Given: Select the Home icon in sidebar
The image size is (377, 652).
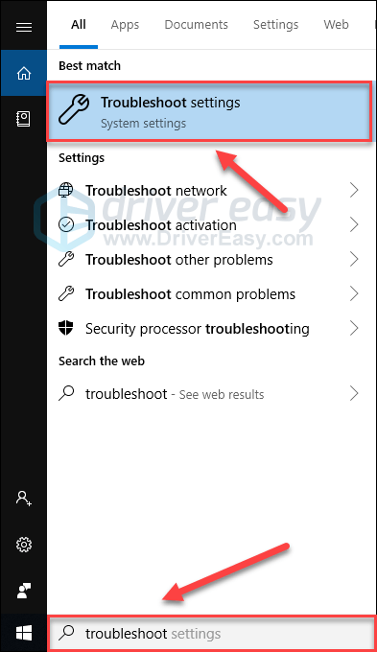Looking at the screenshot, I should pos(24,73).
